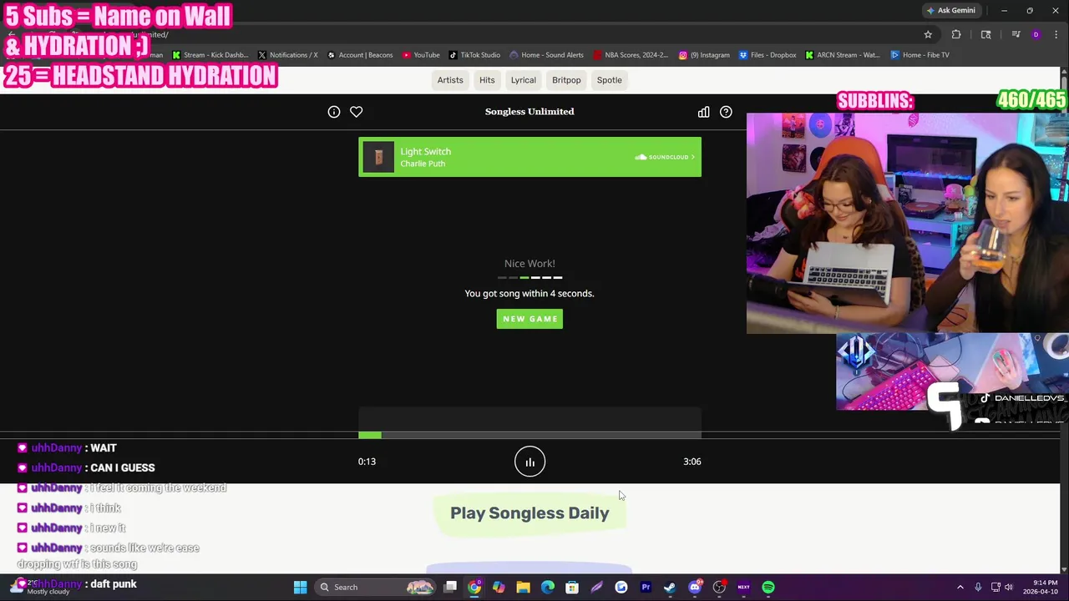Switch to the Spotle tab

pos(610,80)
